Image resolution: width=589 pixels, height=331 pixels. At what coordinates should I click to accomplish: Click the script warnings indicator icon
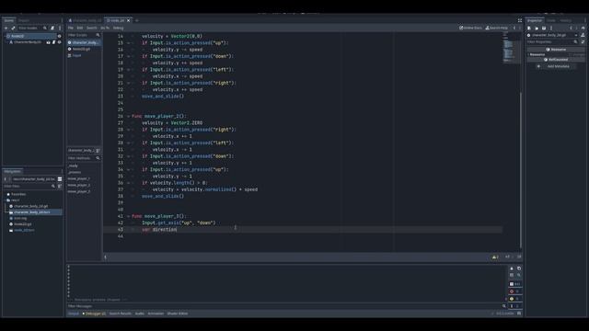(x=495, y=257)
